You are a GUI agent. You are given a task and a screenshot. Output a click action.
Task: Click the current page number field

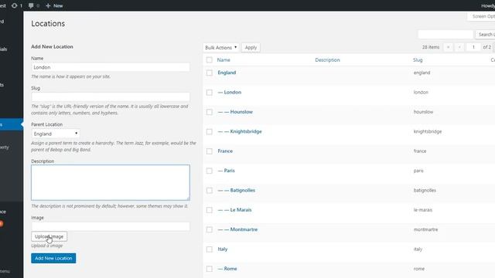pyautogui.click(x=473, y=47)
